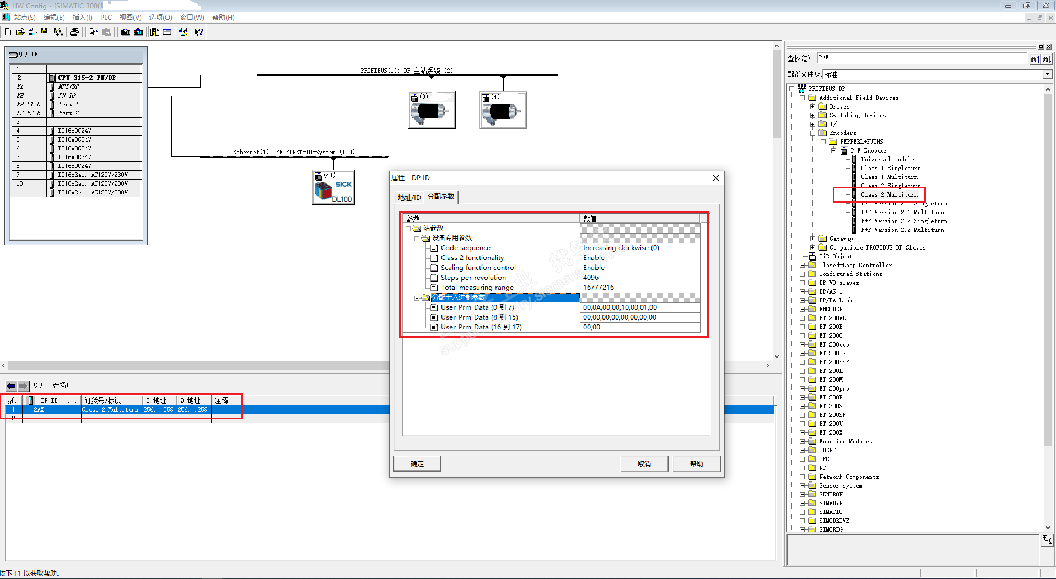1056x579 pixels.
Task: Click the station view vertical scrollbar down arrow
Action: pyautogui.click(x=777, y=356)
